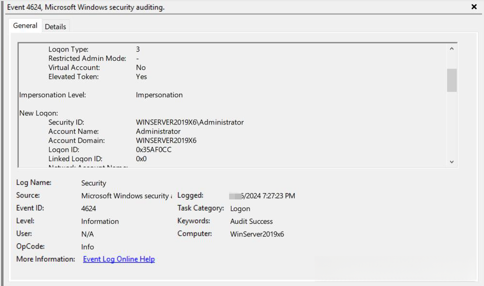484x286 pixels.
Task: Click the Account Name value Administrator
Action: (x=158, y=131)
